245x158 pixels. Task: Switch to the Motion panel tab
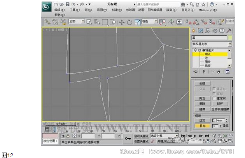(215, 31)
